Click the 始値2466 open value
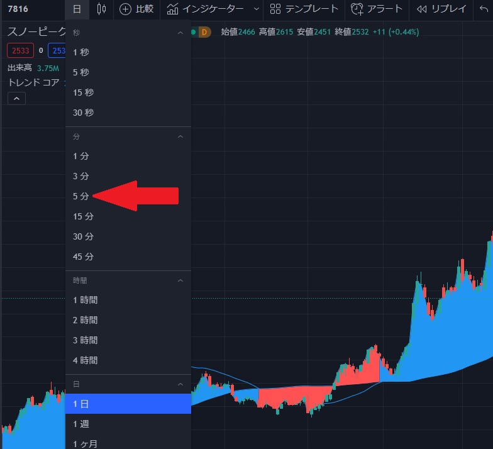 [x=238, y=32]
